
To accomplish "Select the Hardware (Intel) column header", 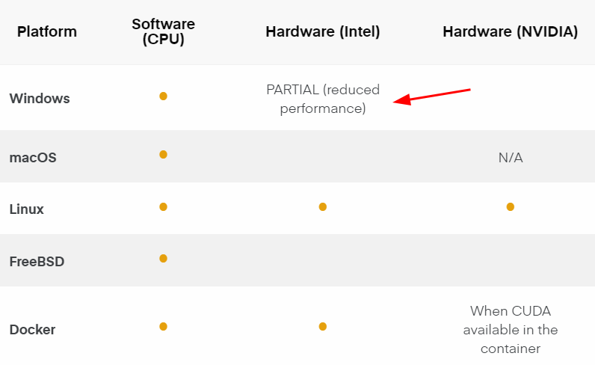I will tap(323, 31).
